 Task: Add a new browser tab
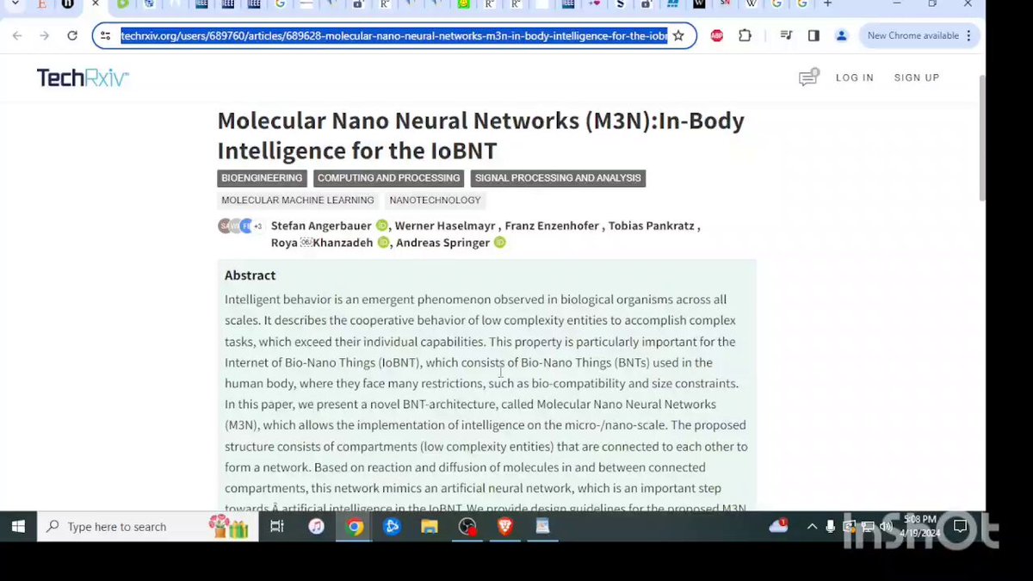pos(827,4)
